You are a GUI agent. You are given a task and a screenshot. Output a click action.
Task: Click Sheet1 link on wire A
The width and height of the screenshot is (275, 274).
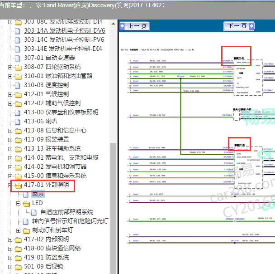pyautogui.click(x=136, y=61)
